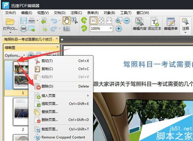Image resolution: width=193 pixels, height=141 pixels.
Task: Open the zoom percentage 100% dropdown
Action: pos(111,28)
